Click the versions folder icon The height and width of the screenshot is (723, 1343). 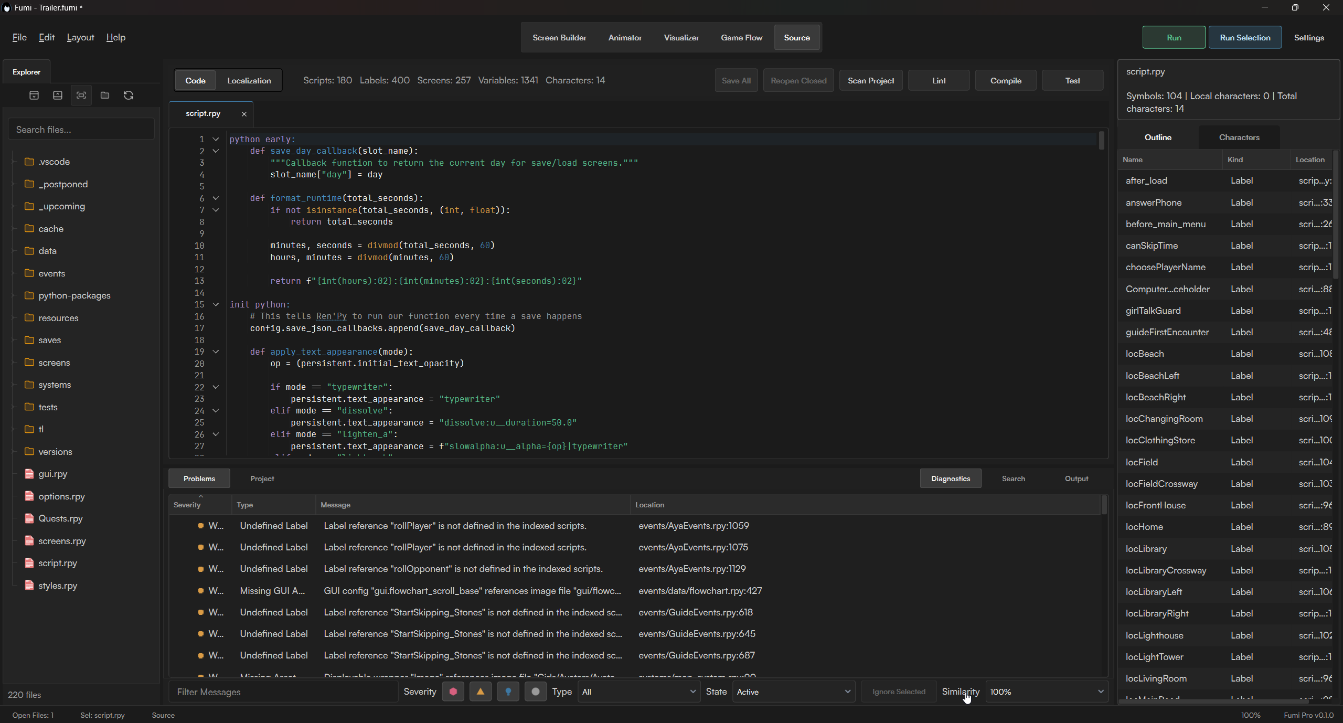pos(29,451)
